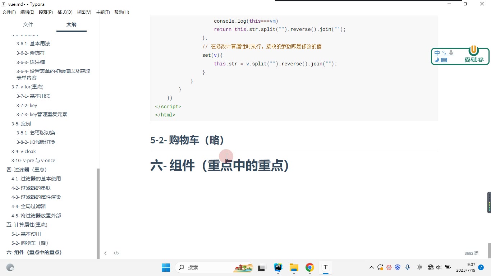This screenshot has height=276, width=491.
Task: Go to outline item 3-7- v-for(重点)
Action: [x=27, y=87]
